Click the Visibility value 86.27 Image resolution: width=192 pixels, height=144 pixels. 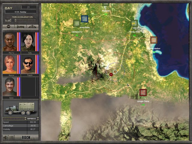[x=33, y=129]
